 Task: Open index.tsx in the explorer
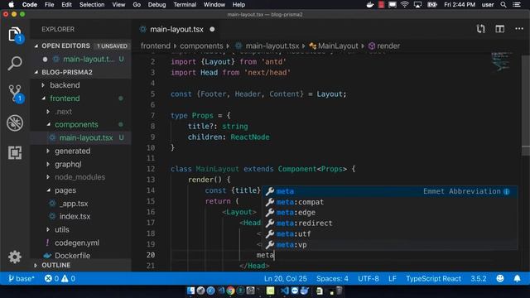click(x=75, y=217)
